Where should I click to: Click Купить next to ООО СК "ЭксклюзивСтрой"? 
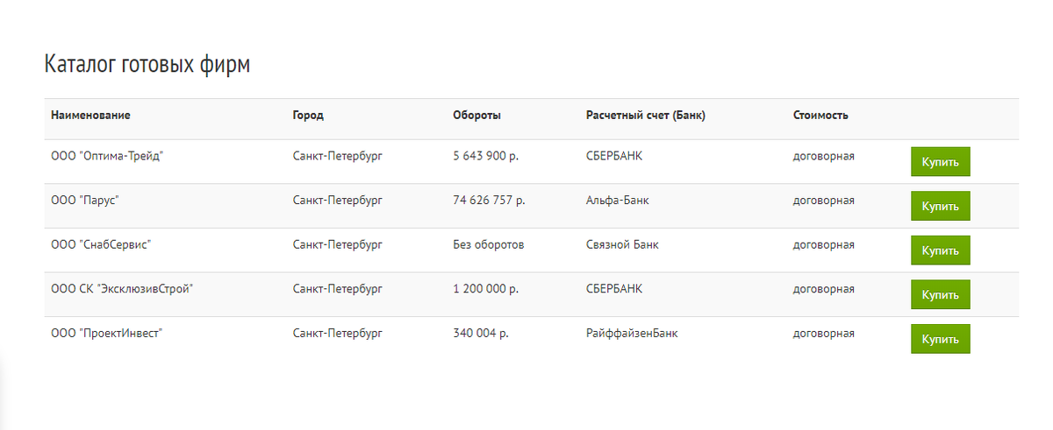pos(941,294)
